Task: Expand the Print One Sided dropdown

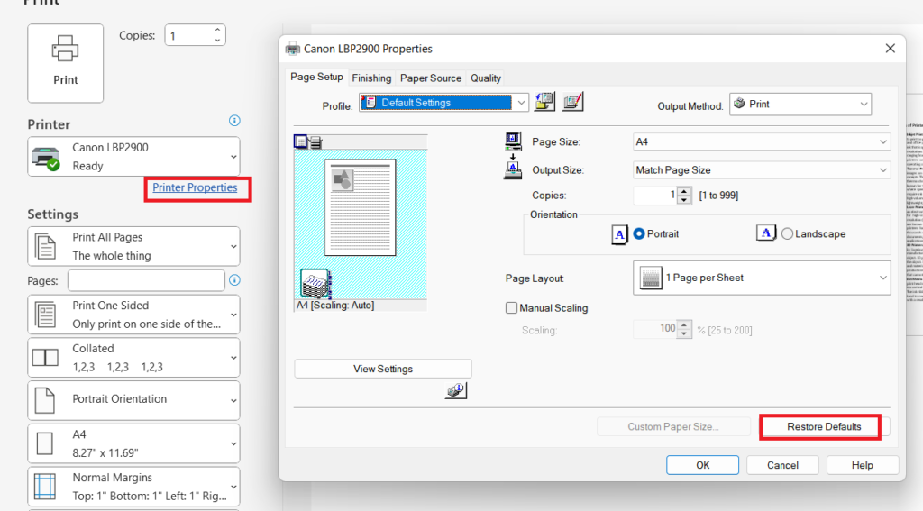Action: pyautogui.click(x=133, y=315)
